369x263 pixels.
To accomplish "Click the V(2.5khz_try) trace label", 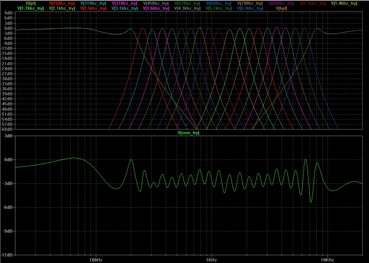I will click(93, 8).
